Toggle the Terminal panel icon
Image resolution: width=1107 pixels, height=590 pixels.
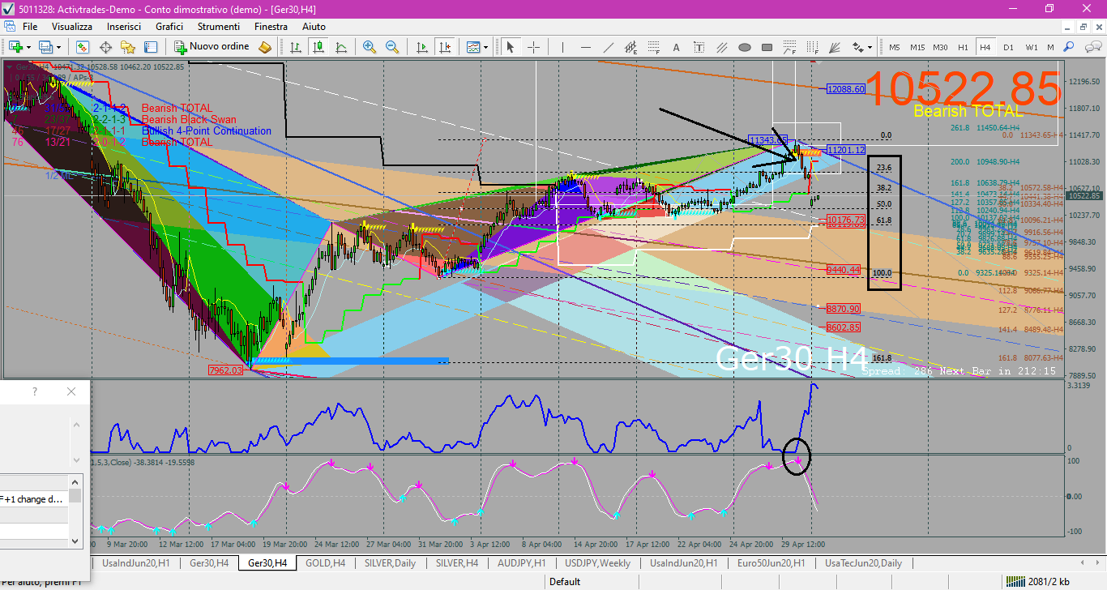(151, 47)
